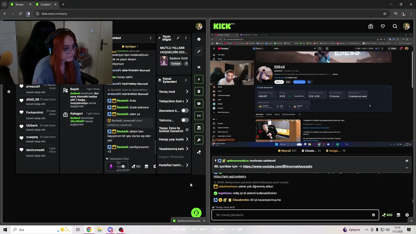416x234 pixels.
Task: Expand the pinned message chevron
Action: coord(407,168)
